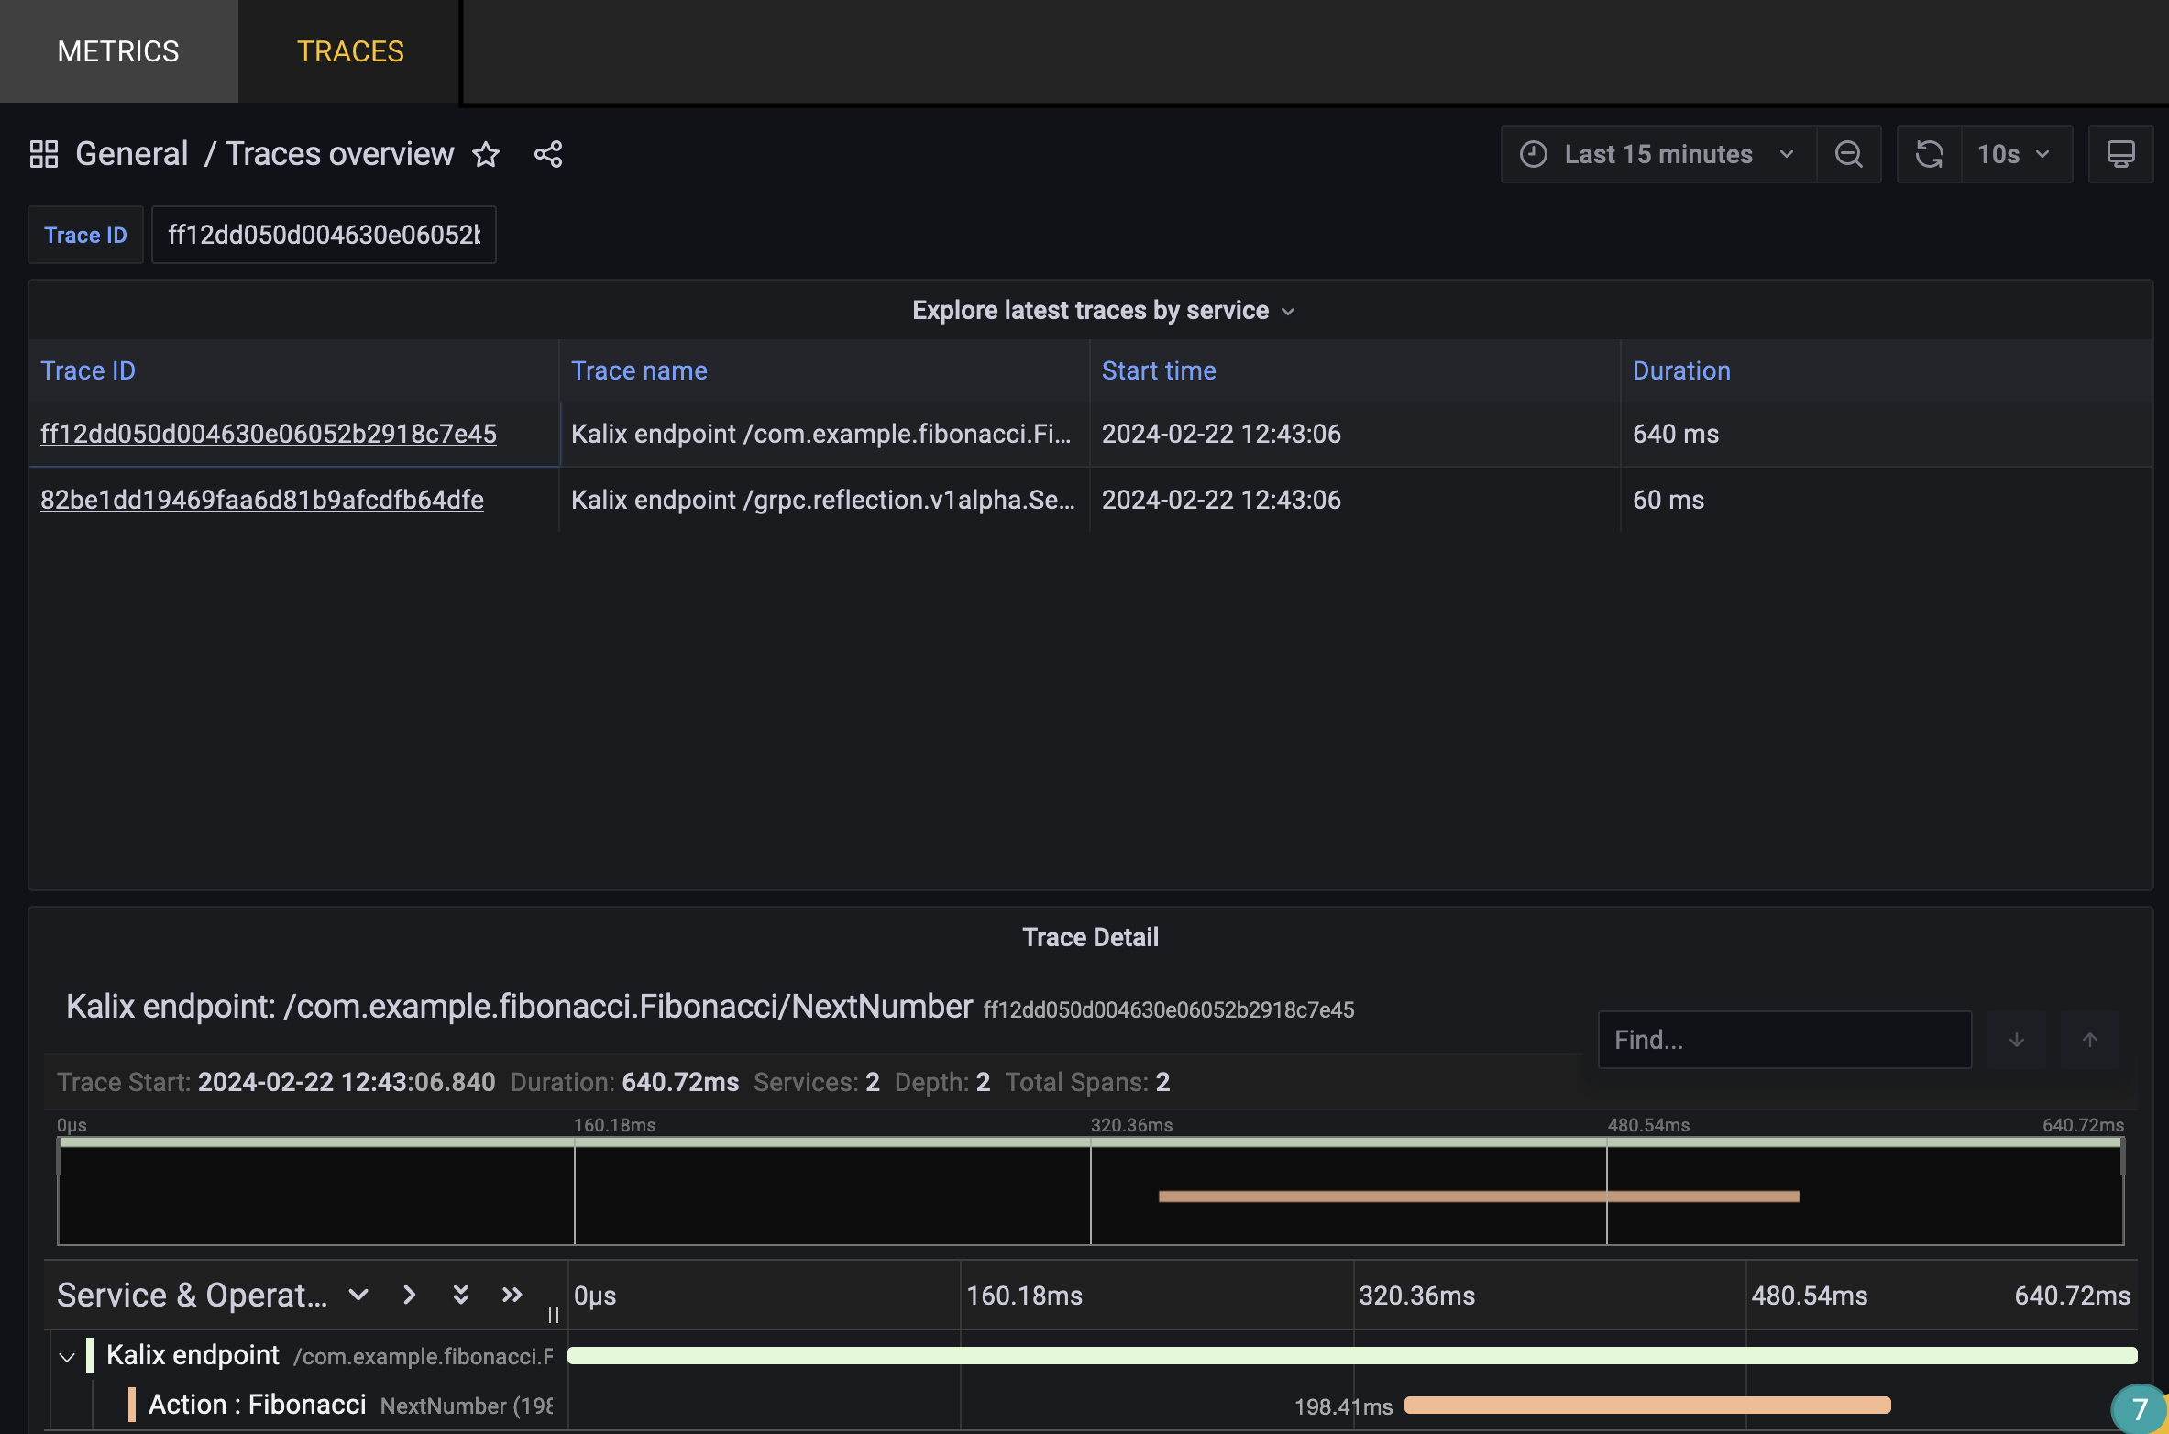2169x1434 pixels.
Task: Click the next match down-arrow beside Find
Action: point(2016,1039)
